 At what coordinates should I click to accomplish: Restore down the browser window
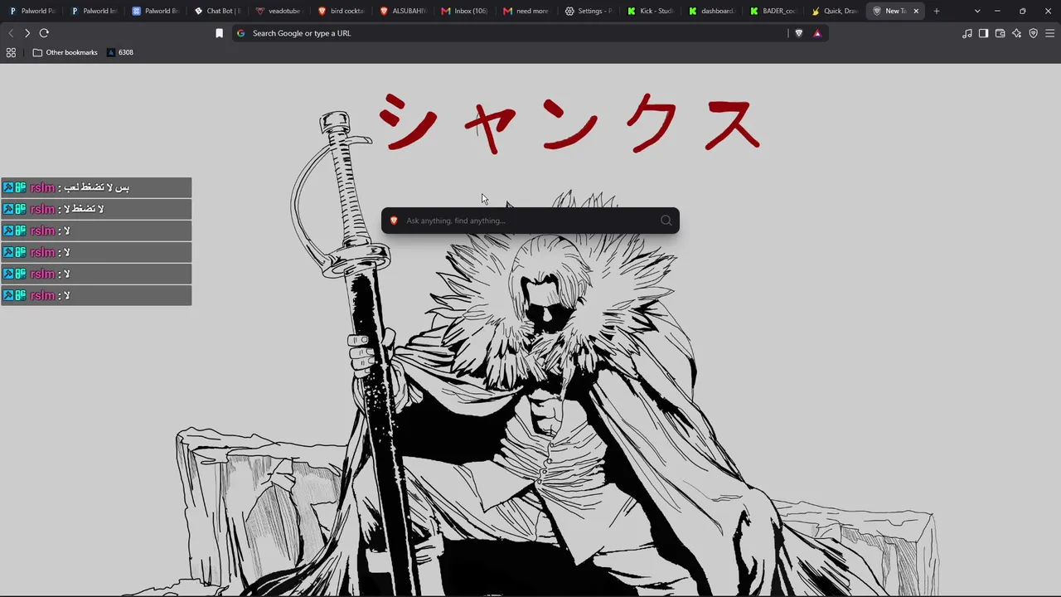1022,11
